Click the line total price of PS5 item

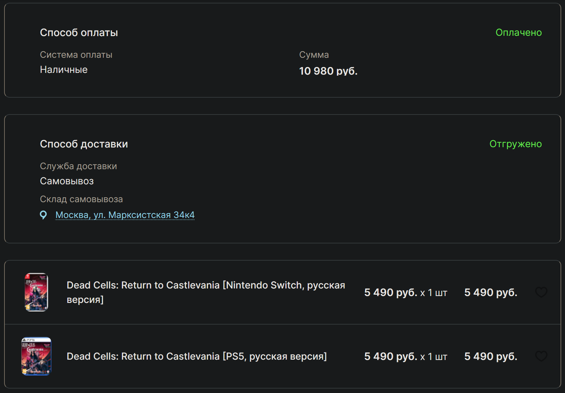[490, 357]
